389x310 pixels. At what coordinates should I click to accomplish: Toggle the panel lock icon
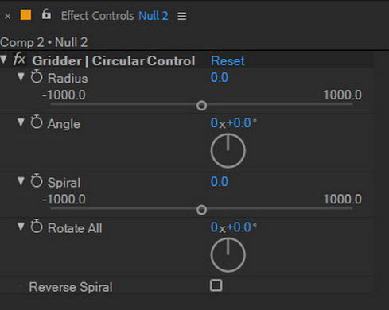(x=46, y=14)
